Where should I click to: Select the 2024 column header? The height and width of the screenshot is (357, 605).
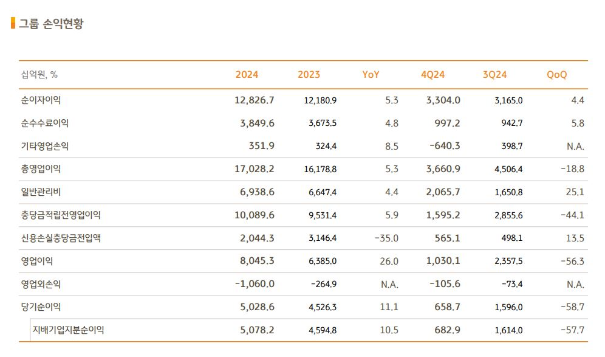pyautogui.click(x=247, y=75)
